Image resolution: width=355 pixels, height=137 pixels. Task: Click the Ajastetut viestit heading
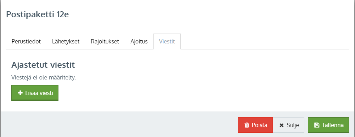click(43, 65)
